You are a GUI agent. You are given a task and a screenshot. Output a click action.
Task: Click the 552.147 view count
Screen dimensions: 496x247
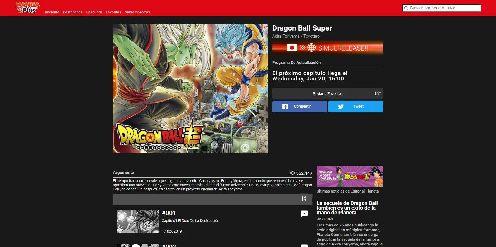[x=304, y=173]
